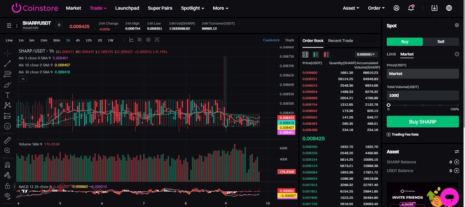Expand the More menu
This screenshot has width=465, height=207.
(x=220, y=8)
